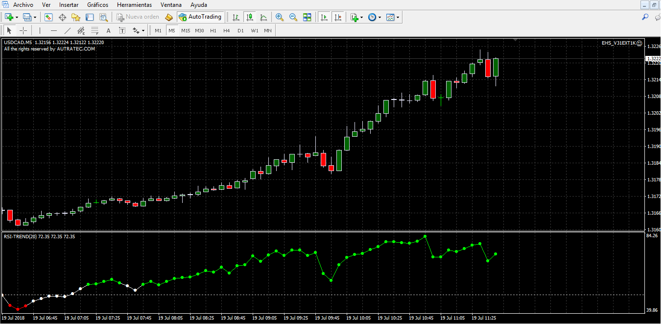Select the cursor arrow tool

point(9,30)
